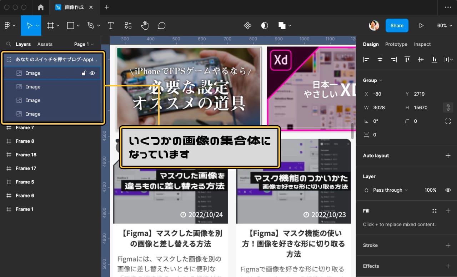Edit the W width field

click(382, 107)
